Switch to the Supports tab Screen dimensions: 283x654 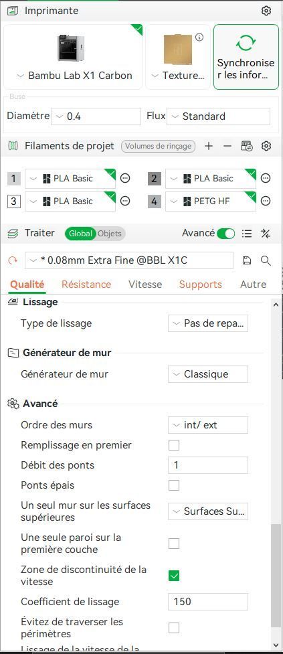pos(201,284)
